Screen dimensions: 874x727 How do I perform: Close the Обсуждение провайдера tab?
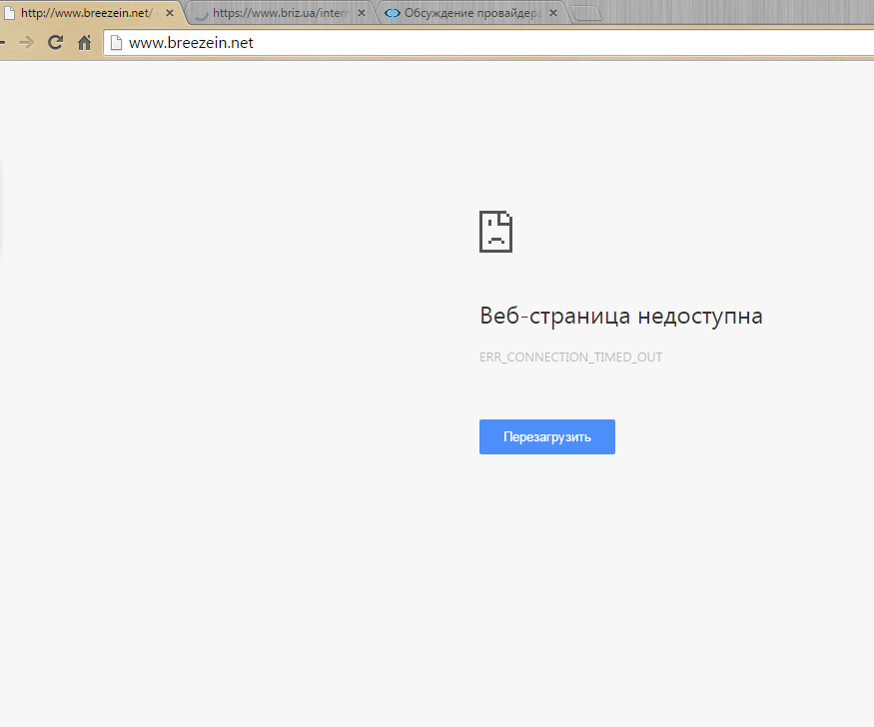tap(552, 13)
